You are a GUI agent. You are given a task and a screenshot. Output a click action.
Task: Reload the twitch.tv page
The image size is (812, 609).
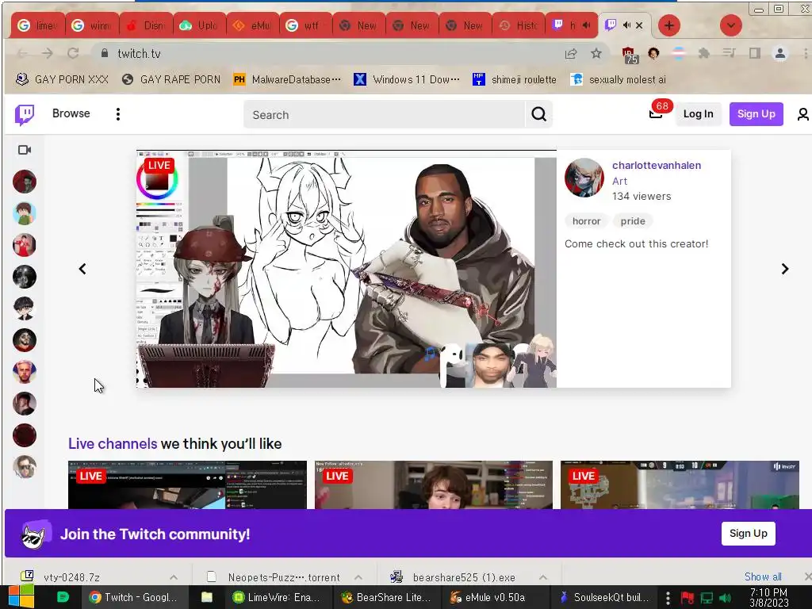point(73,53)
